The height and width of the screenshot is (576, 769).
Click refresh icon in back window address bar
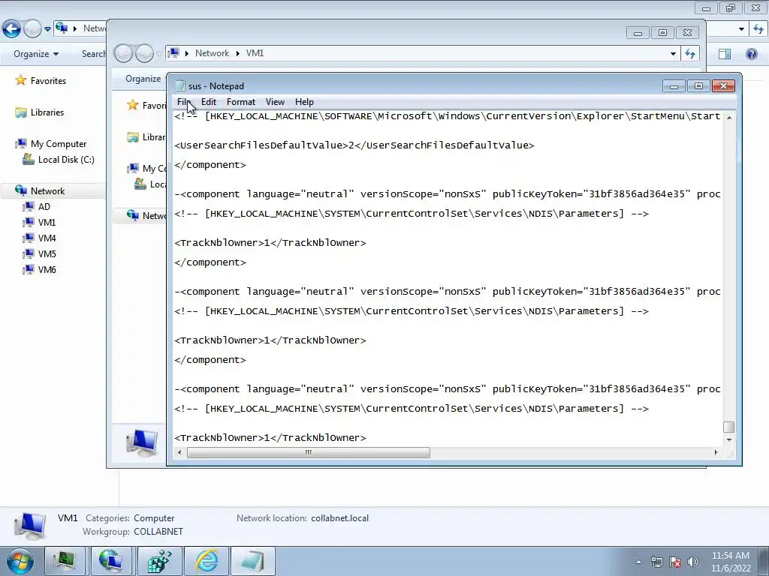click(x=758, y=29)
